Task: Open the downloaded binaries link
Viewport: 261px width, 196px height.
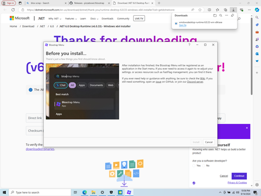Action: (40, 149)
